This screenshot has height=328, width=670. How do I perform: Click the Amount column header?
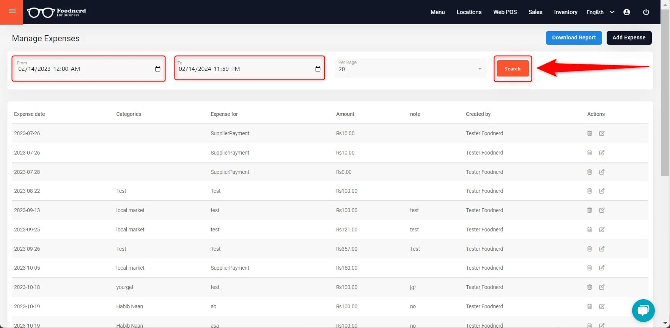345,114
